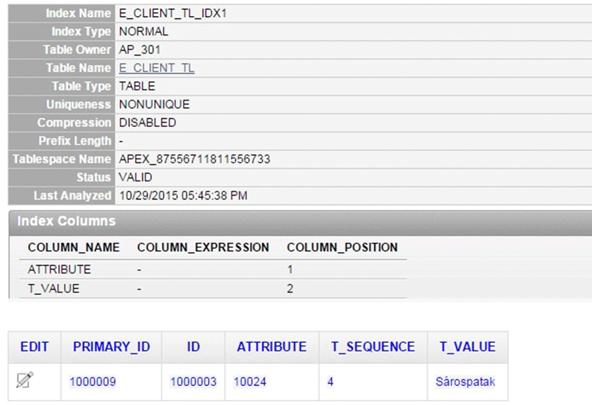Viewport: 592px width, 405px height.
Task: Select the T_SEQUENCE value 4
Action: coord(330,381)
